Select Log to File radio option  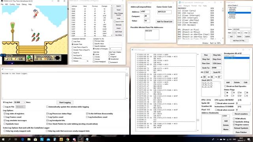[4, 107]
